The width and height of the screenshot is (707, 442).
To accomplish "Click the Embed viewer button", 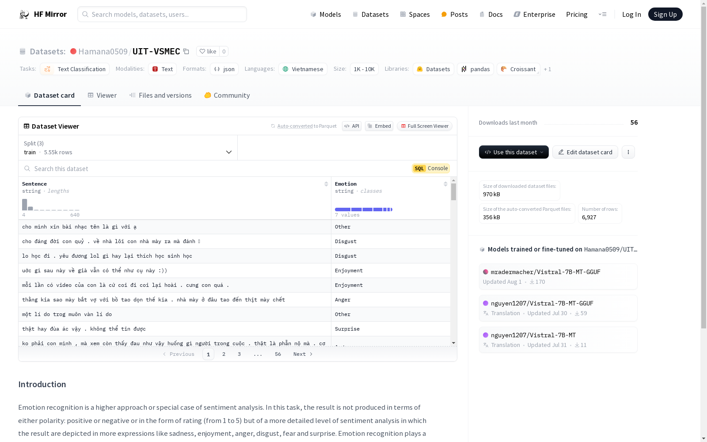I will pyautogui.click(x=379, y=126).
